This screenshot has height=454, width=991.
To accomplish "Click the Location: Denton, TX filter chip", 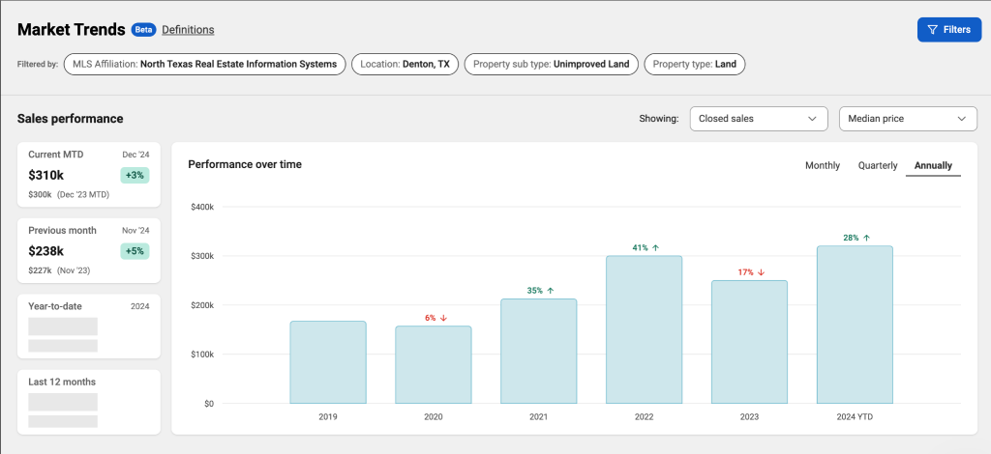I will (405, 65).
